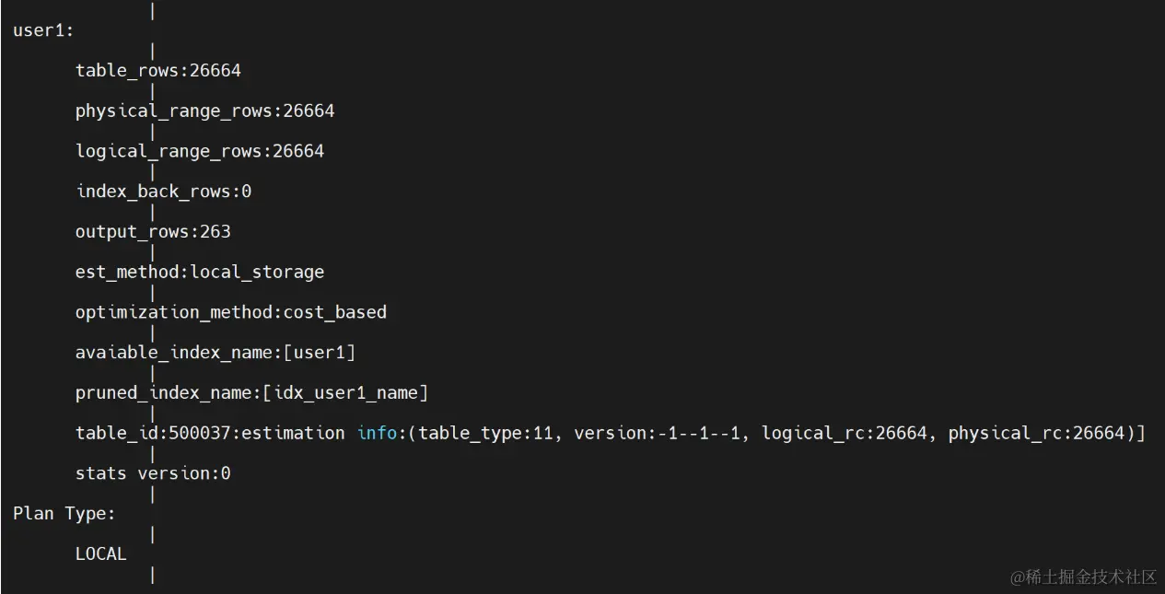Click the logical_range_rows:26664 line

click(x=199, y=151)
